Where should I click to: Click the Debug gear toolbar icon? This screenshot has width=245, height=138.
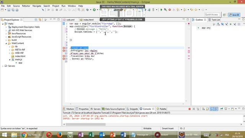click(88, 10)
